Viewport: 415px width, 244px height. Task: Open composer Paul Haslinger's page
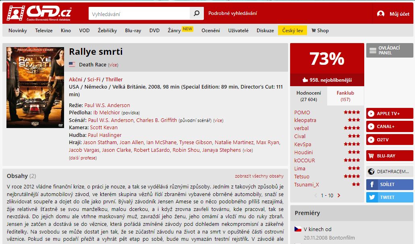coord(104,135)
